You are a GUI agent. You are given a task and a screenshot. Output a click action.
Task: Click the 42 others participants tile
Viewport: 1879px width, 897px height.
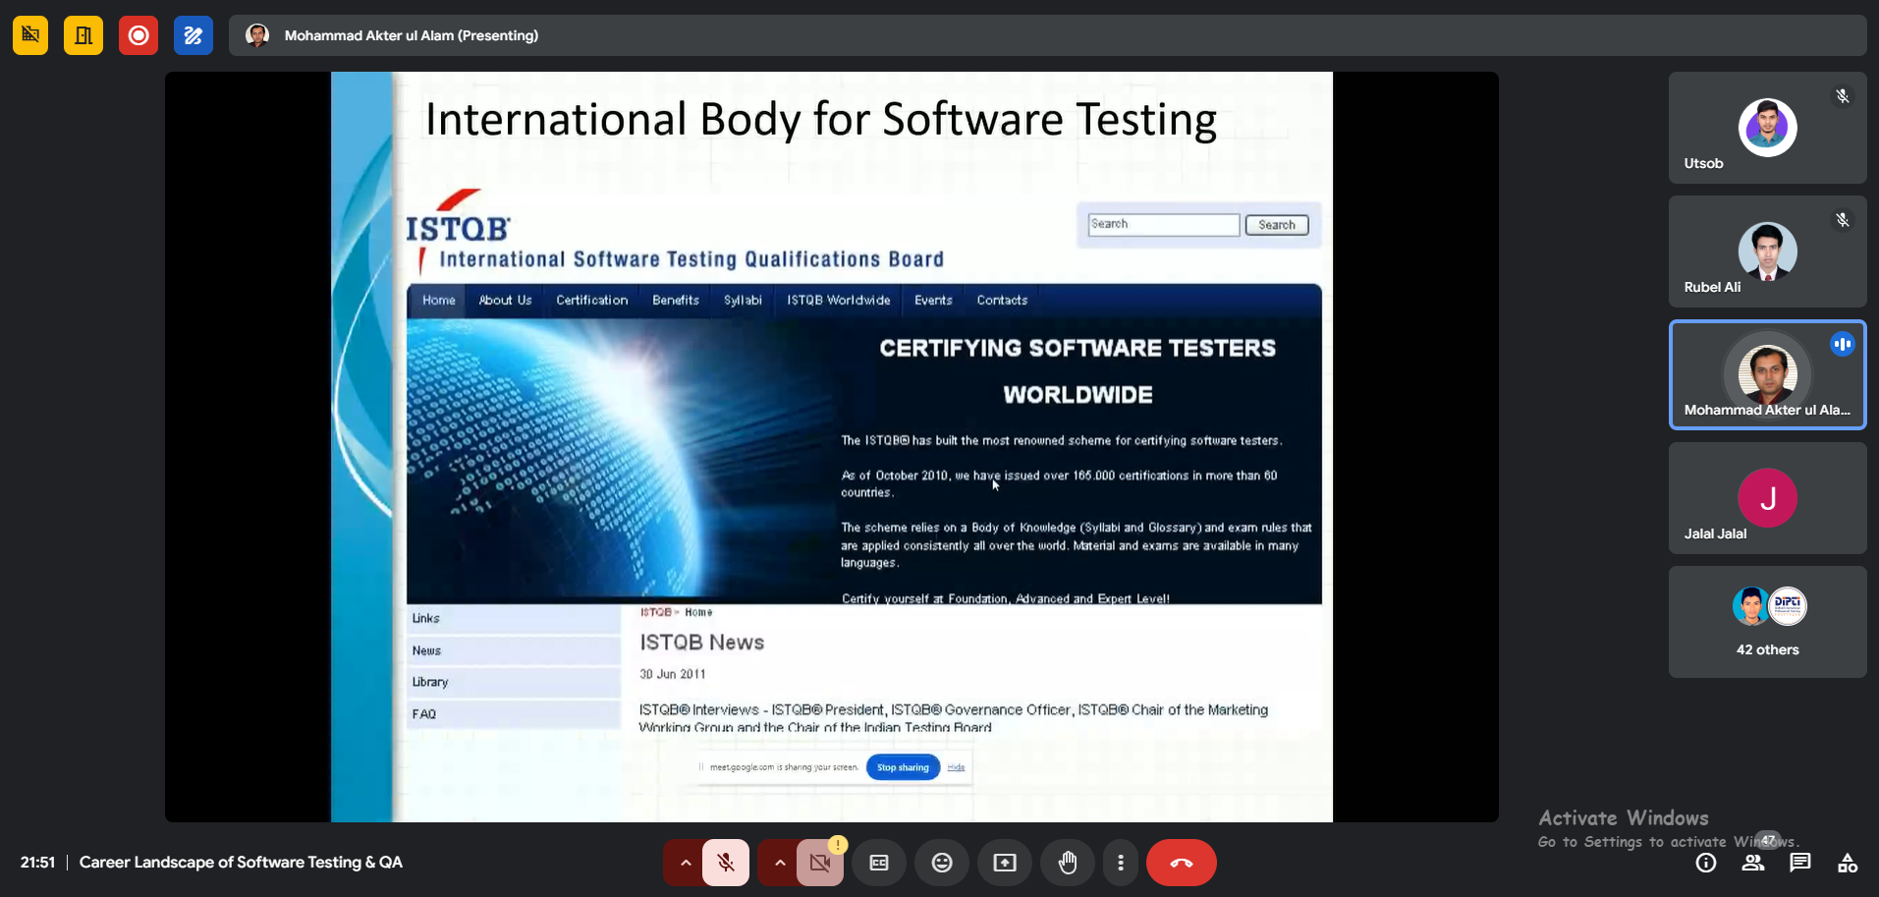pyautogui.click(x=1767, y=622)
